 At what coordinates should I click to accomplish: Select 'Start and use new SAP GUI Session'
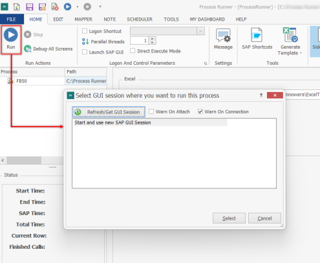coord(150,122)
